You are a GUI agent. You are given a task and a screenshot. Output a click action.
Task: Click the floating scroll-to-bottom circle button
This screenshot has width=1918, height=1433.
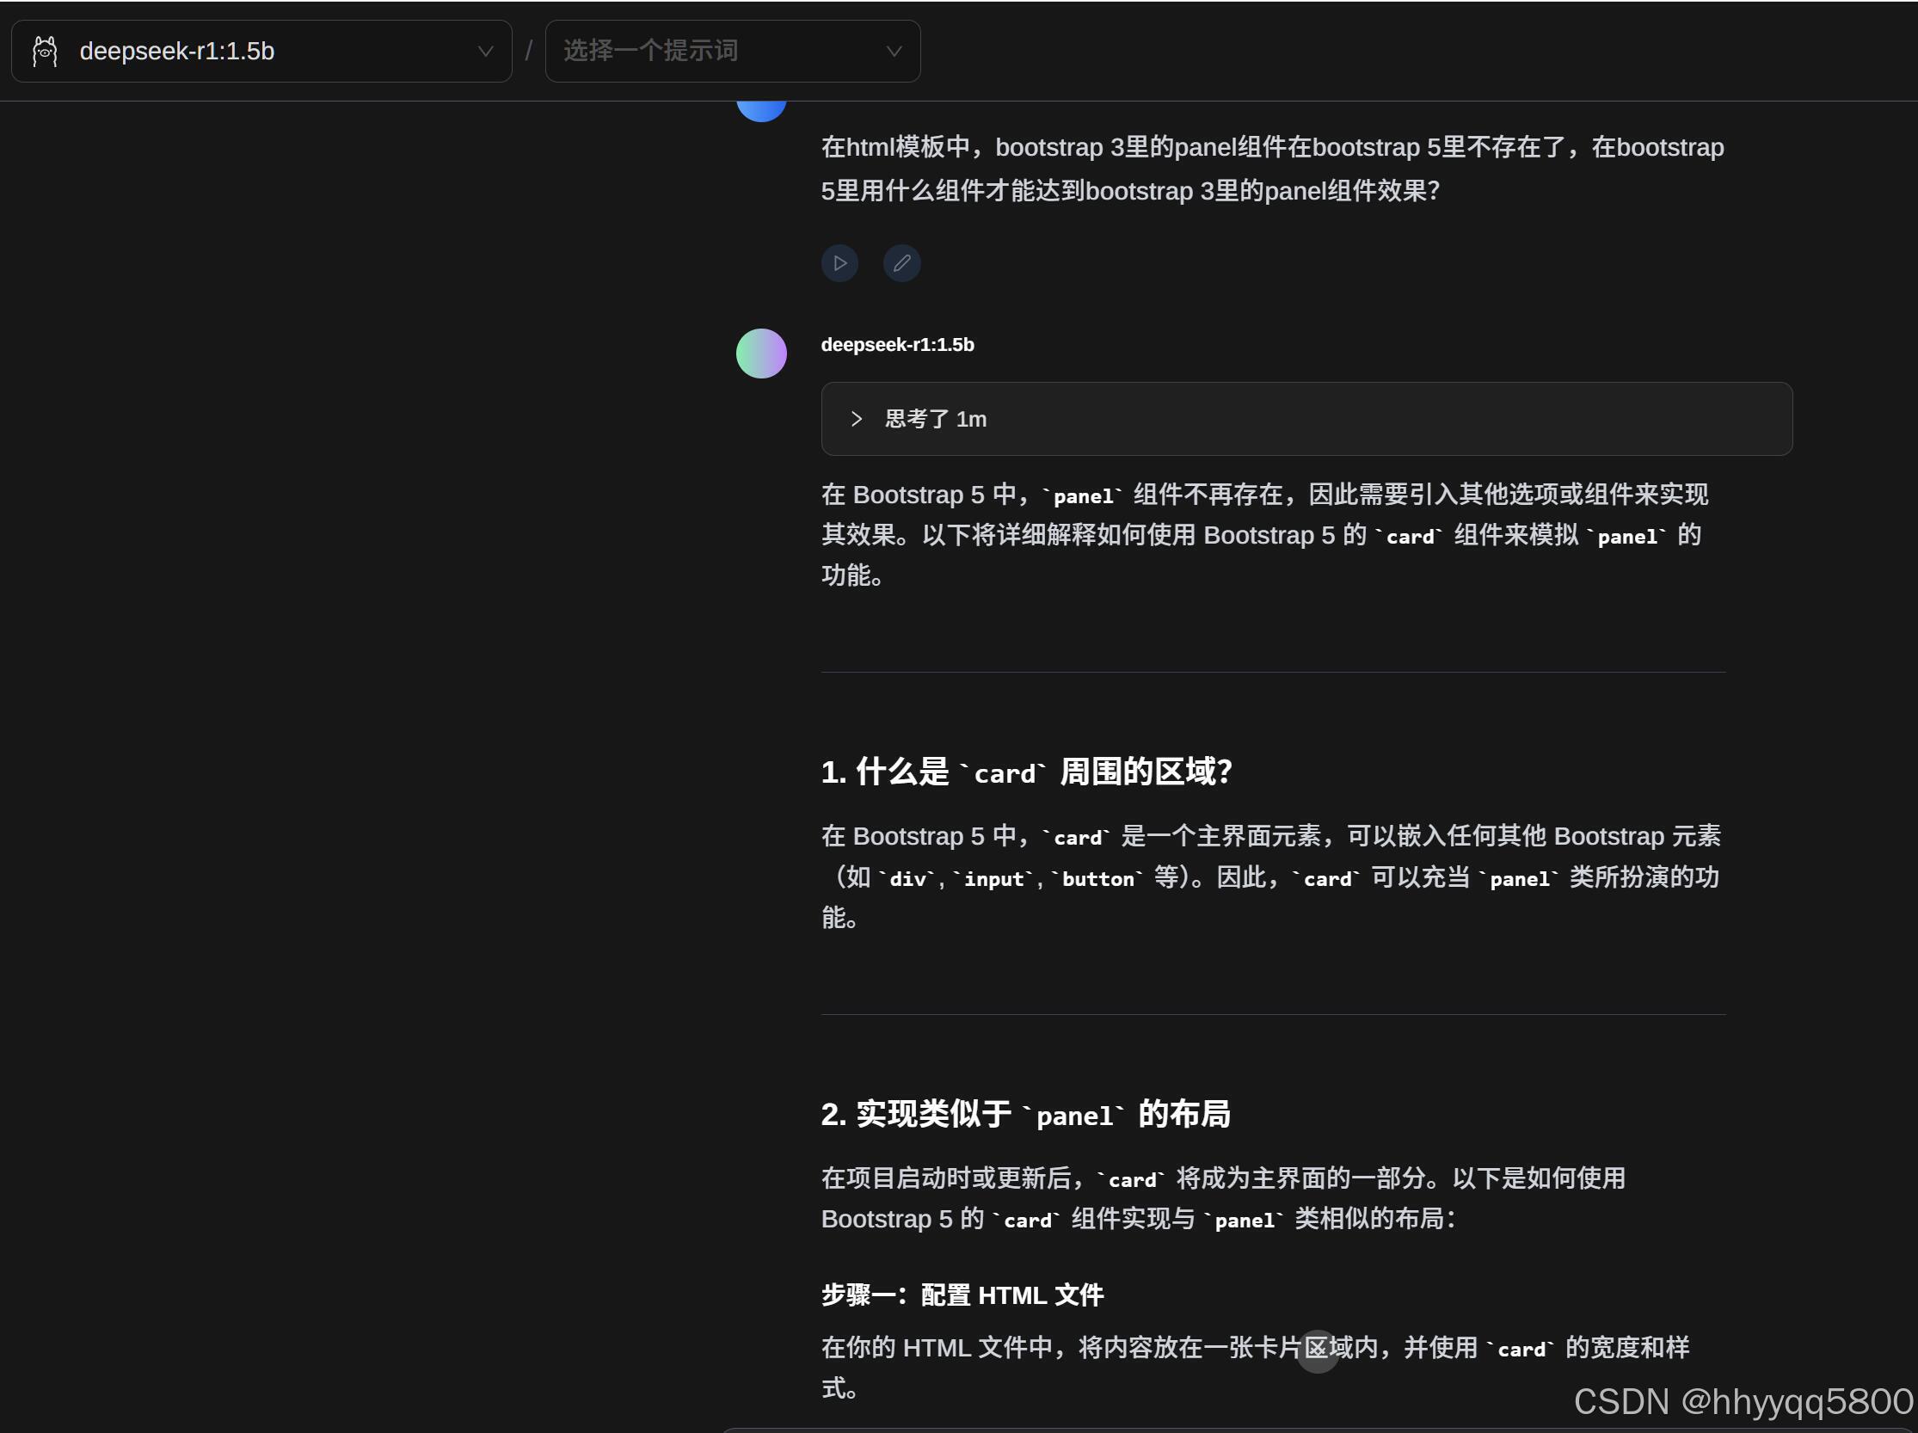coord(1317,1350)
